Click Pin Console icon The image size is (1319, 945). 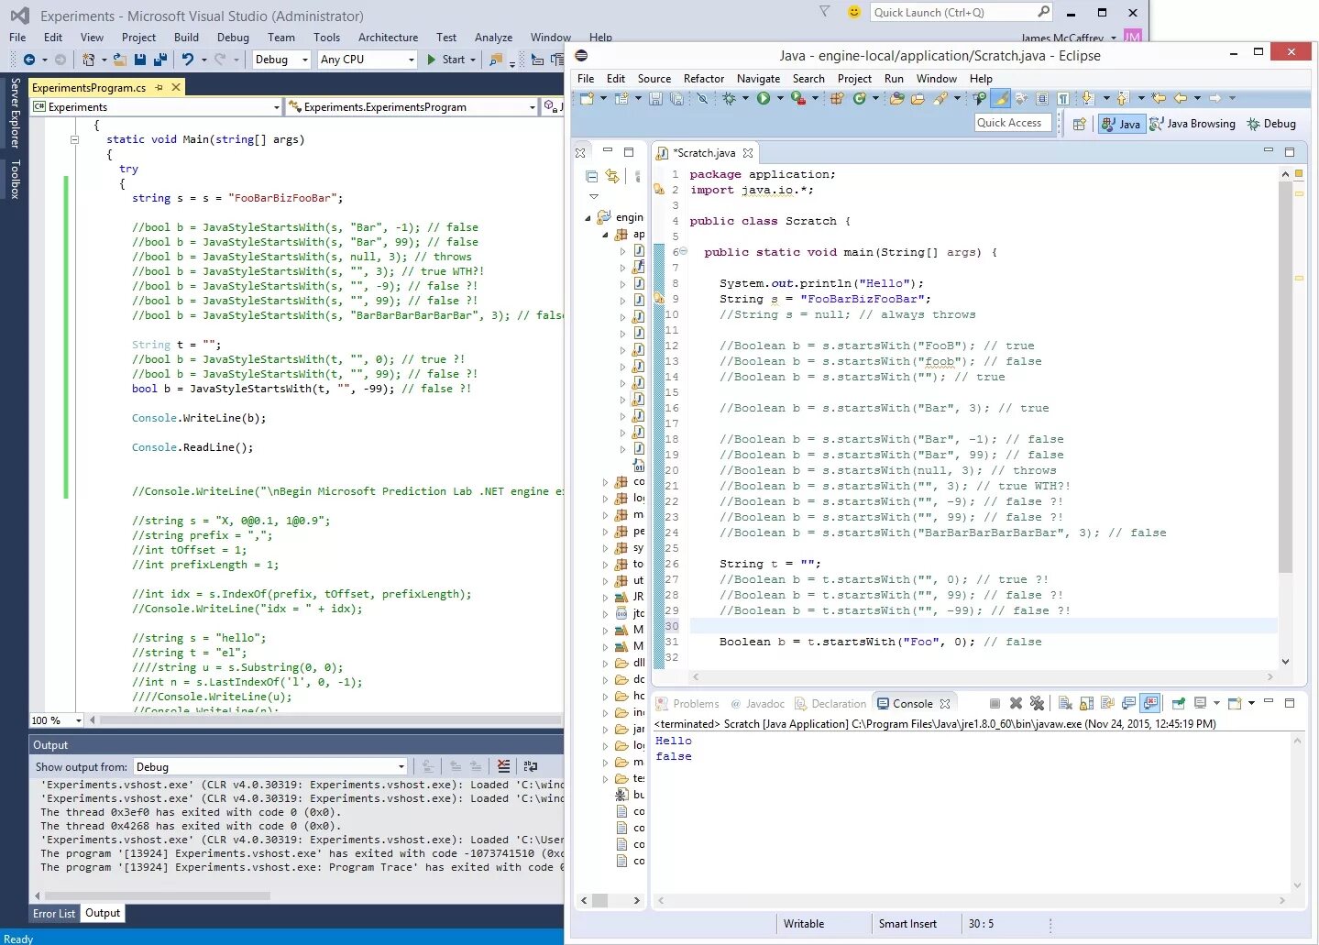pyautogui.click(x=1179, y=703)
